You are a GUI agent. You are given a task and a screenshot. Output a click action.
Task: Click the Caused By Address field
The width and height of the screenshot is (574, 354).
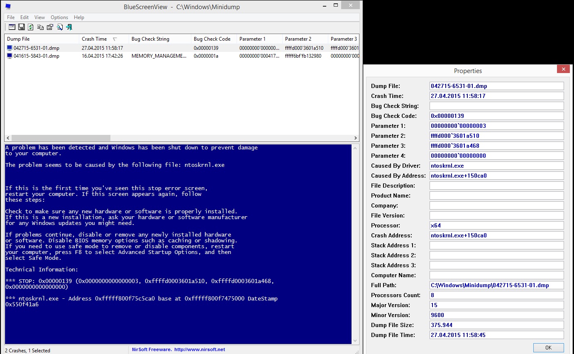pos(497,176)
